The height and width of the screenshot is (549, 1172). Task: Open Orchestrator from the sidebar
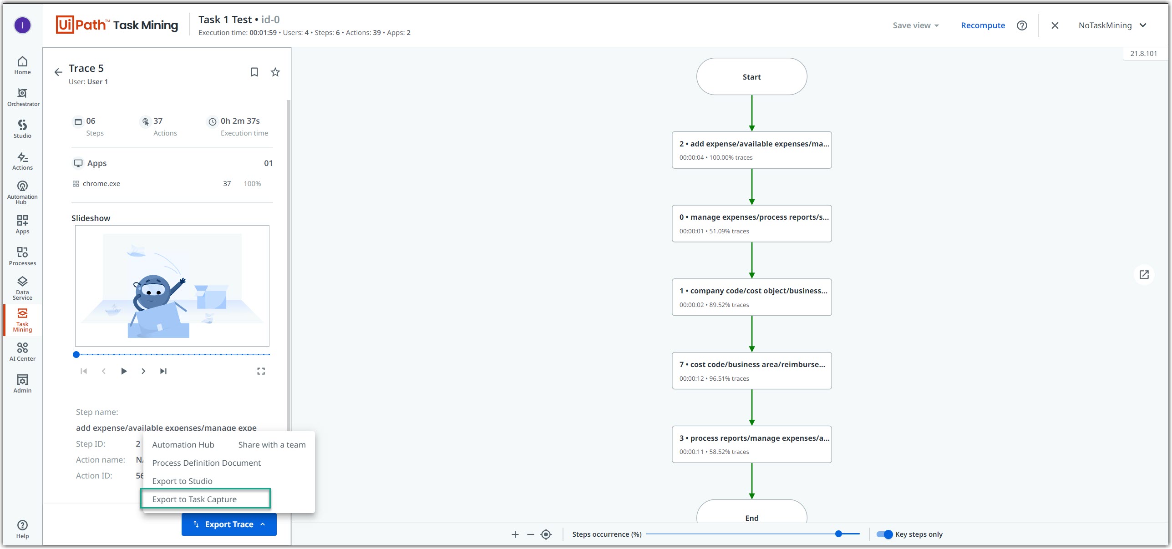click(x=22, y=97)
